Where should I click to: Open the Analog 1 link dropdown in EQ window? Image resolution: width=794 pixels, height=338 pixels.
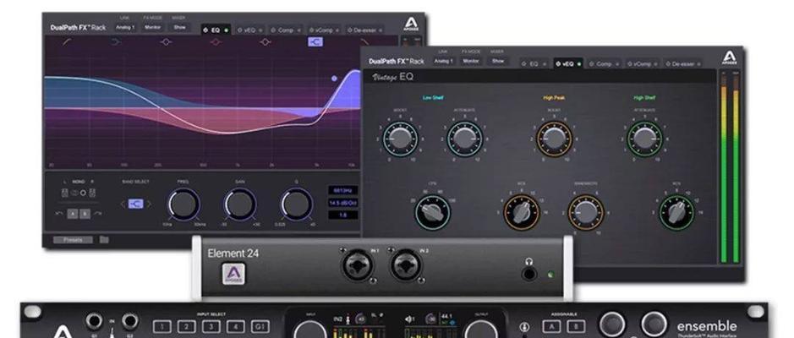125,27
